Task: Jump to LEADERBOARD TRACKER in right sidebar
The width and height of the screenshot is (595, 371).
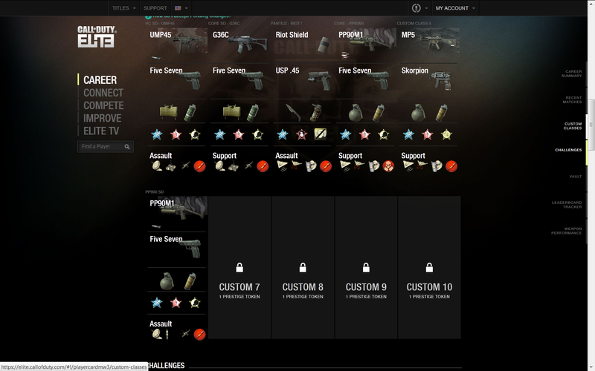Action: pyautogui.click(x=567, y=205)
